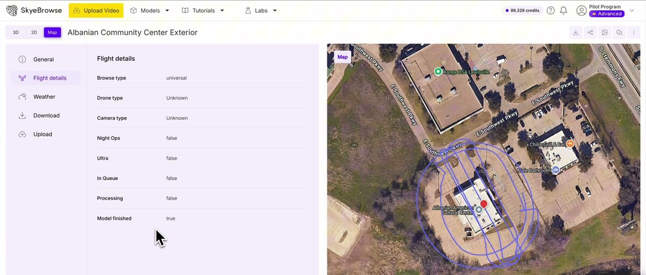
Task: Click the Ultra 'false' value
Action: (172, 158)
